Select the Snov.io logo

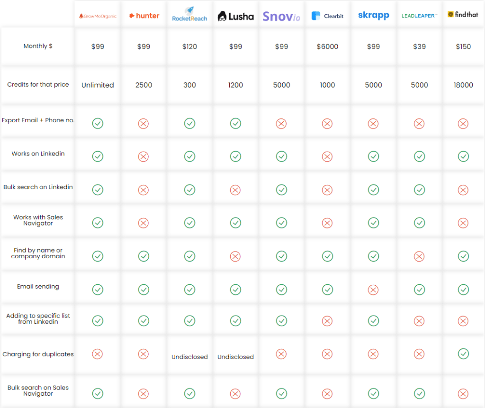click(281, 15)
